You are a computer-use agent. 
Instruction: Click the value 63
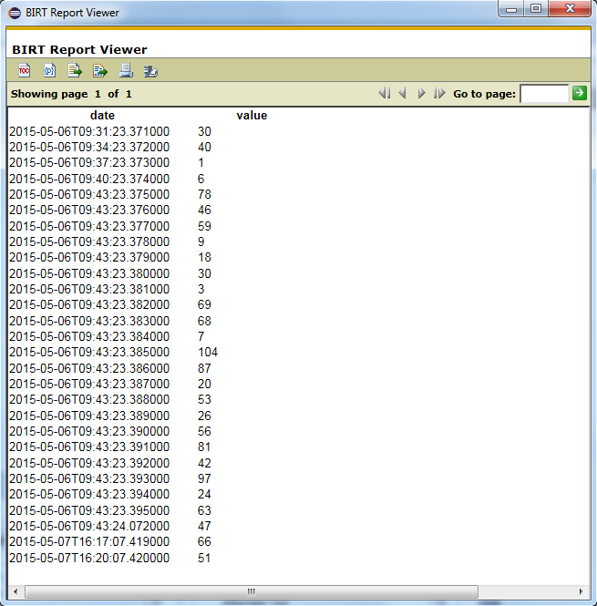pos(204,510)
